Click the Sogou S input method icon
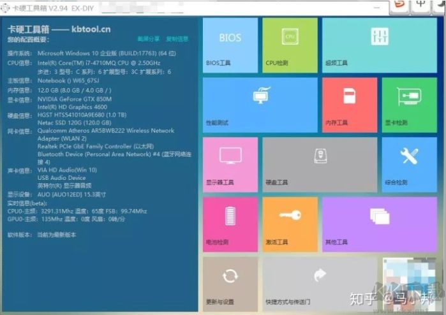This screenshot has width=446, height=315. click(399, 5)
